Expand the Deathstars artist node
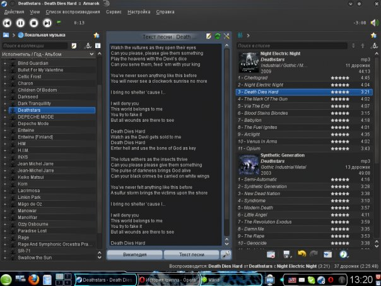 5,110
